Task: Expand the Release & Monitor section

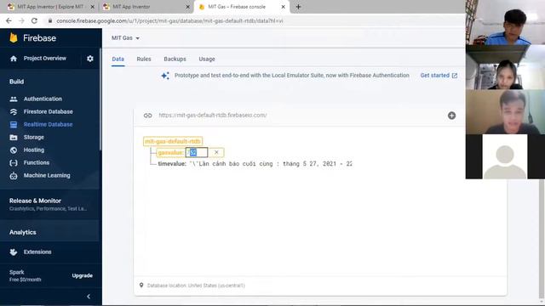Action: point(50,204)
